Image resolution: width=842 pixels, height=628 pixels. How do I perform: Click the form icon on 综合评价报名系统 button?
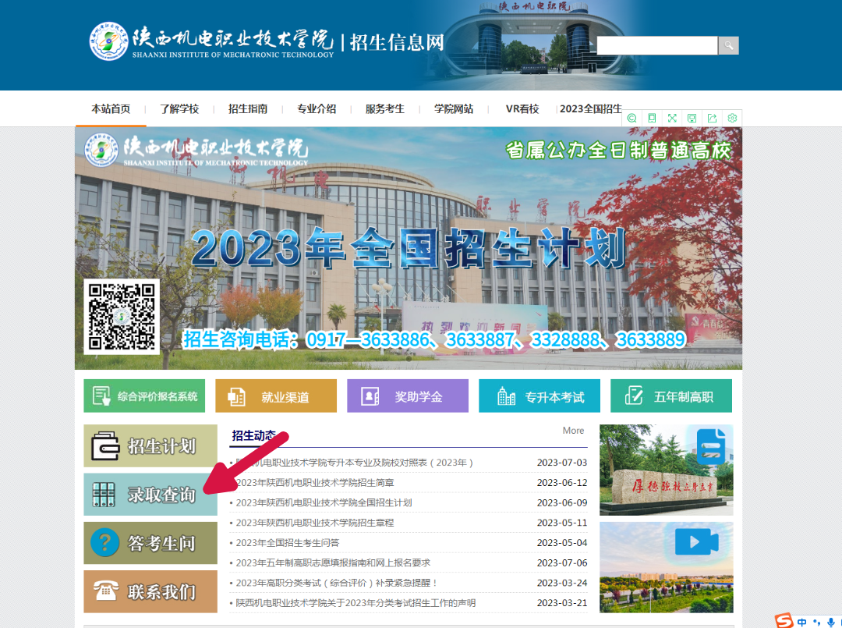pos(101,396)
